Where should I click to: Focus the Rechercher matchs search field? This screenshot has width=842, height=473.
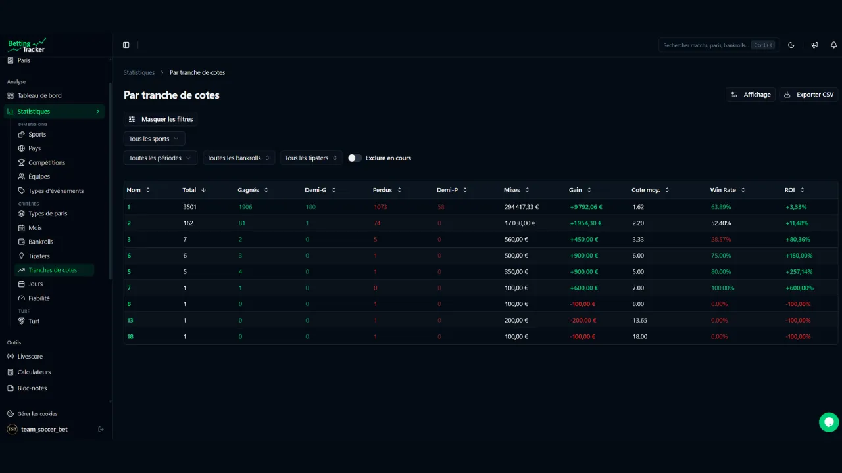coord(719,45)
